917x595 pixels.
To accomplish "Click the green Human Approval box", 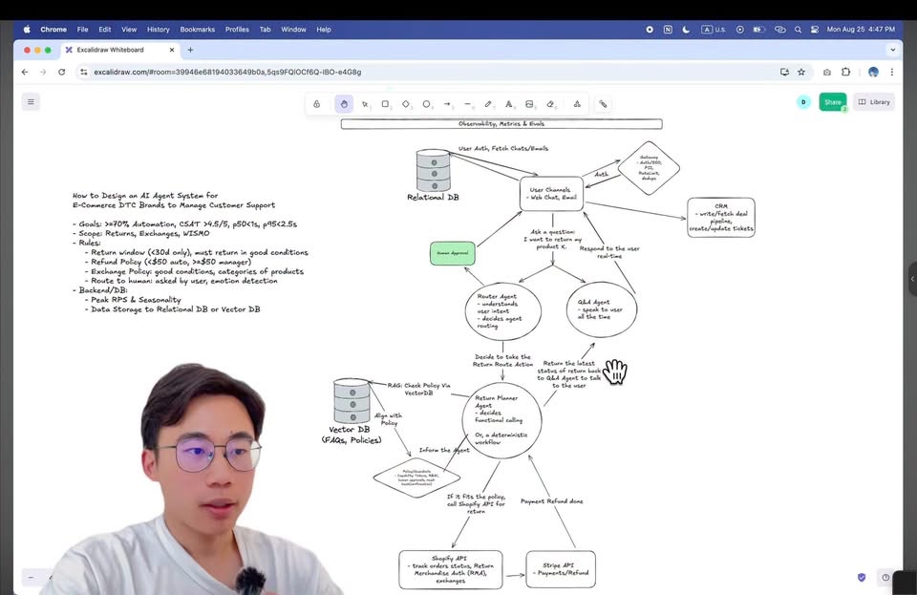I will 453,253.
